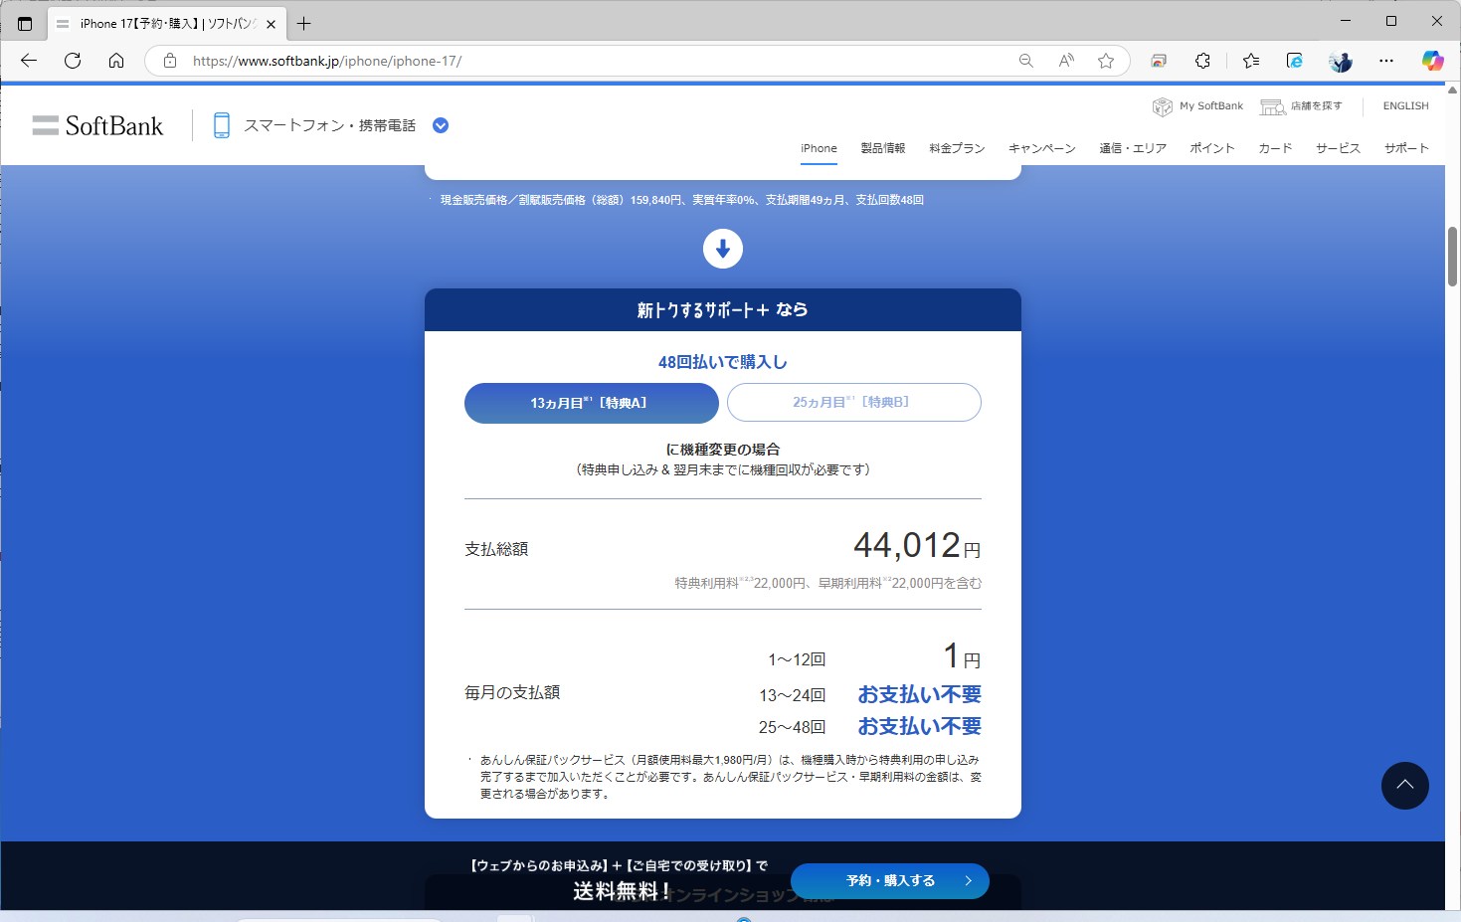Click the smartphone icon beside スマートフォン・携帯電話

click(x=221, y=125)
